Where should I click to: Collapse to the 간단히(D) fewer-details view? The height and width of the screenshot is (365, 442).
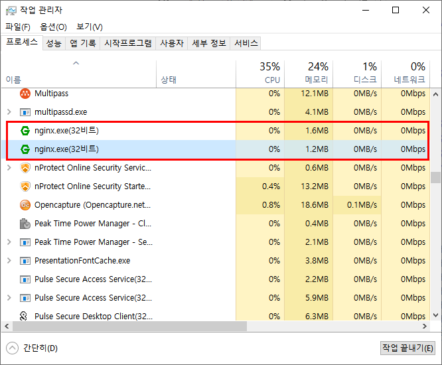point(32,348)
